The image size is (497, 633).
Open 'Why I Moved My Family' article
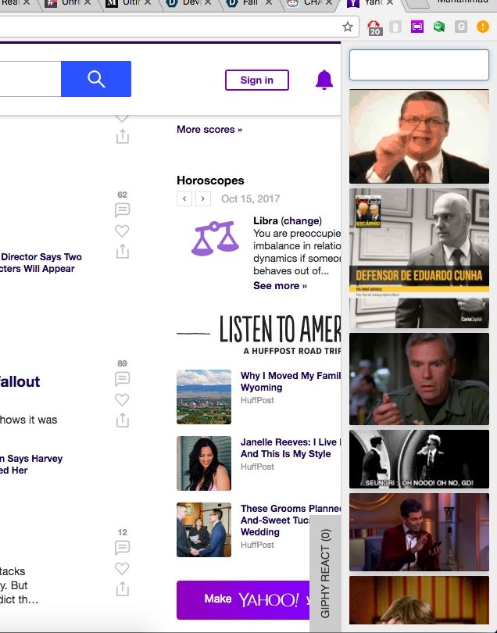[290, 381]
